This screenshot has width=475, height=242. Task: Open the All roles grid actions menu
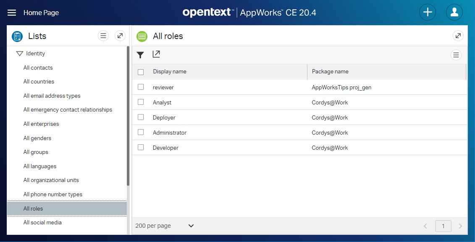tap(456, 55)
